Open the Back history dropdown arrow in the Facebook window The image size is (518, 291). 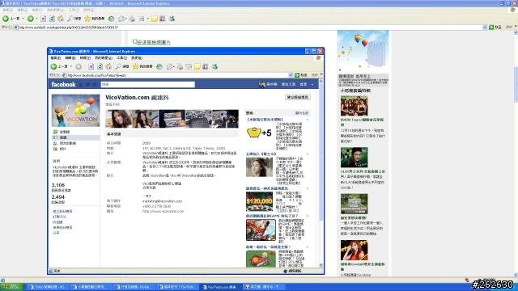click(71, 66)
